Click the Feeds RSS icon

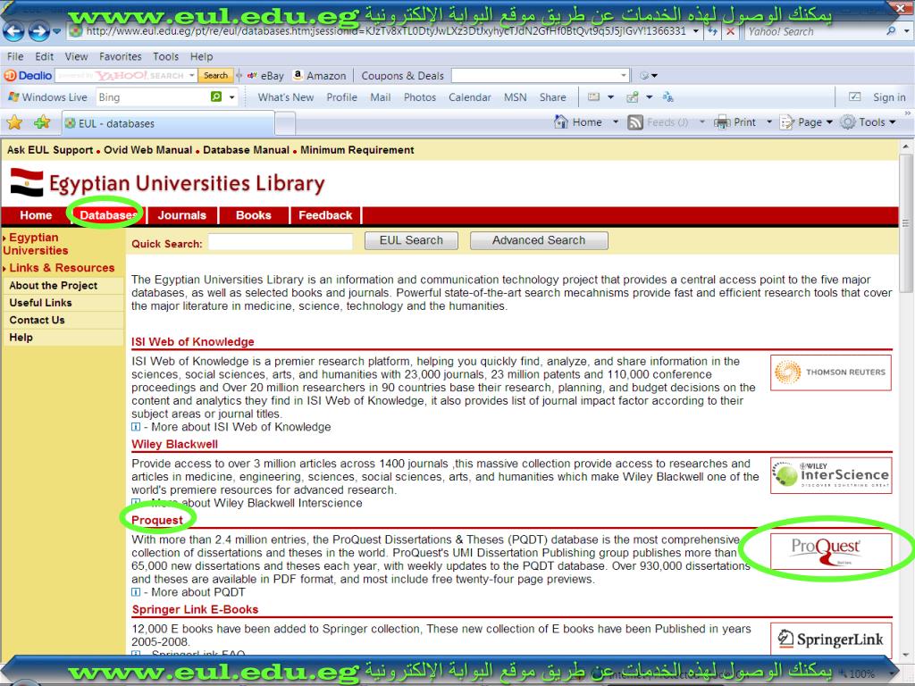(635, 122)
